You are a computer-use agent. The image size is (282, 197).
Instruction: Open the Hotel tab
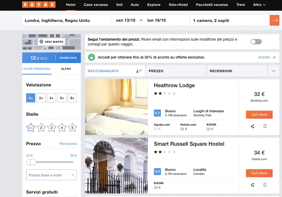[x=71, y=5]
